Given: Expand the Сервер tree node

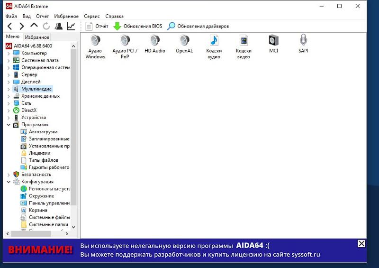Looking at the screenshot, I should pyautogui.click(x=9, y=75).
